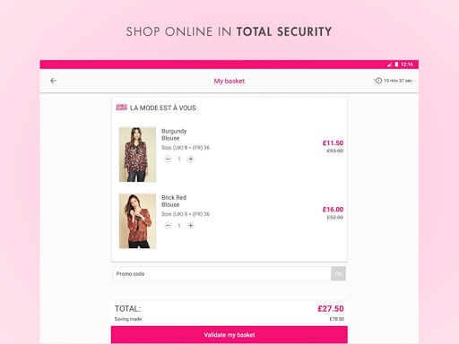This screenshot has width=459, height=344.
Task: Decrease Burgundy Blouse quantity with minus
Action: (x=168, y=159)
